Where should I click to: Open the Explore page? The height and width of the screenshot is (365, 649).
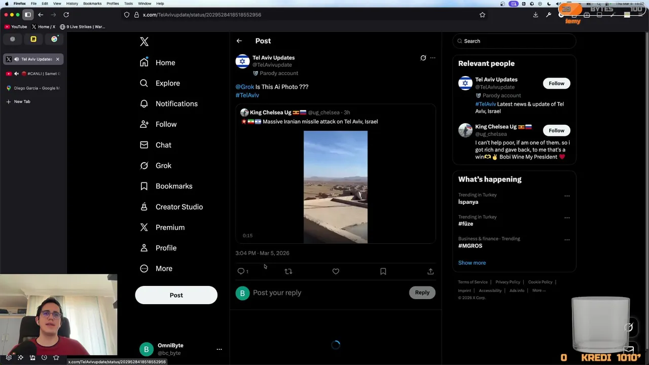(x=160, y=83)
